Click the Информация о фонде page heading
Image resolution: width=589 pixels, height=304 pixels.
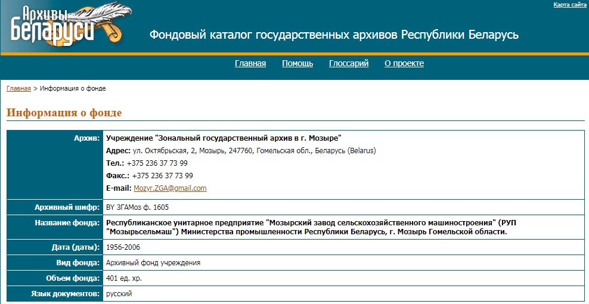click(64, 113)
